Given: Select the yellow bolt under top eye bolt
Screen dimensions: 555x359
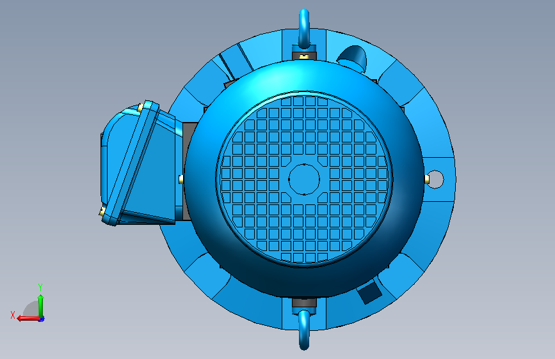Looking at the screenshot, I should coord(304,56).
